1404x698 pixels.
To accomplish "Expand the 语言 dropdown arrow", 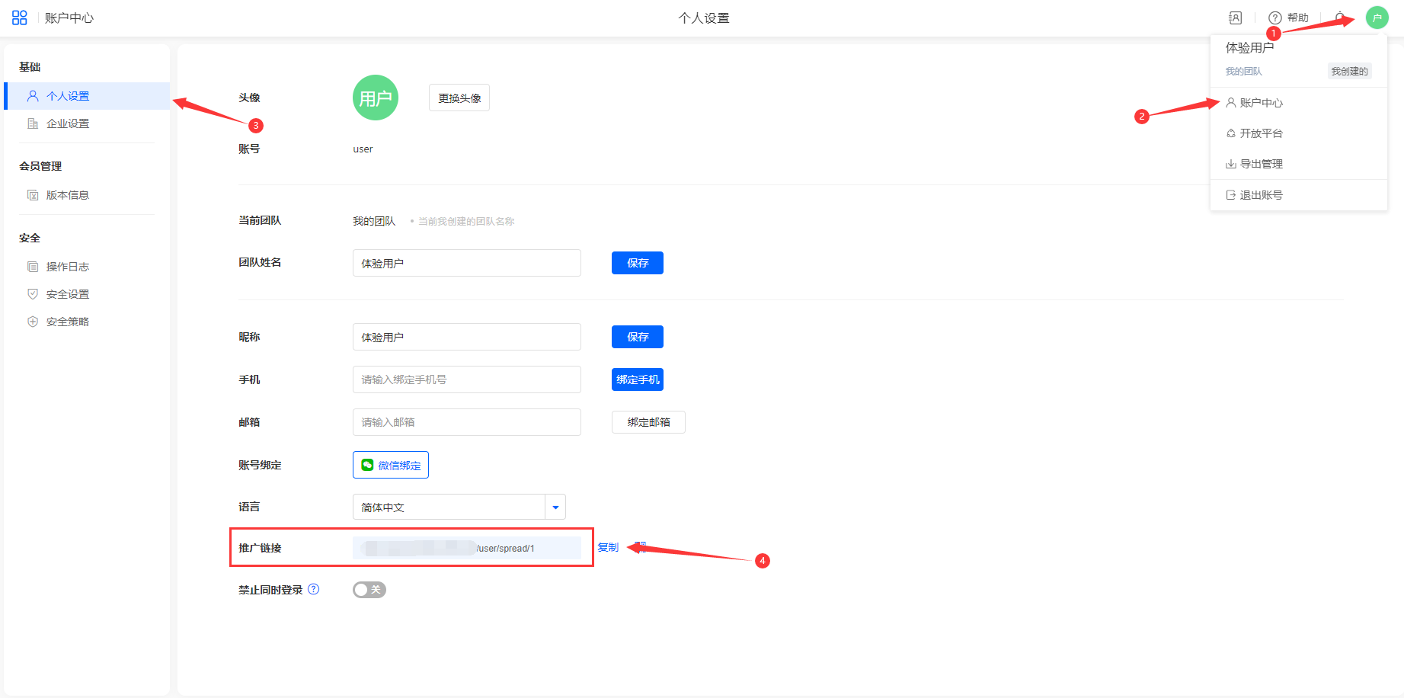I will [x=555, y=507].
